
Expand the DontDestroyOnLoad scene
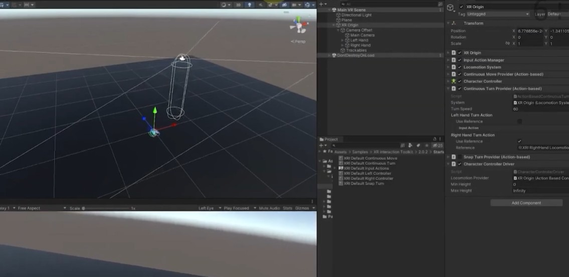pyautogui.click(x=329, y=55)
